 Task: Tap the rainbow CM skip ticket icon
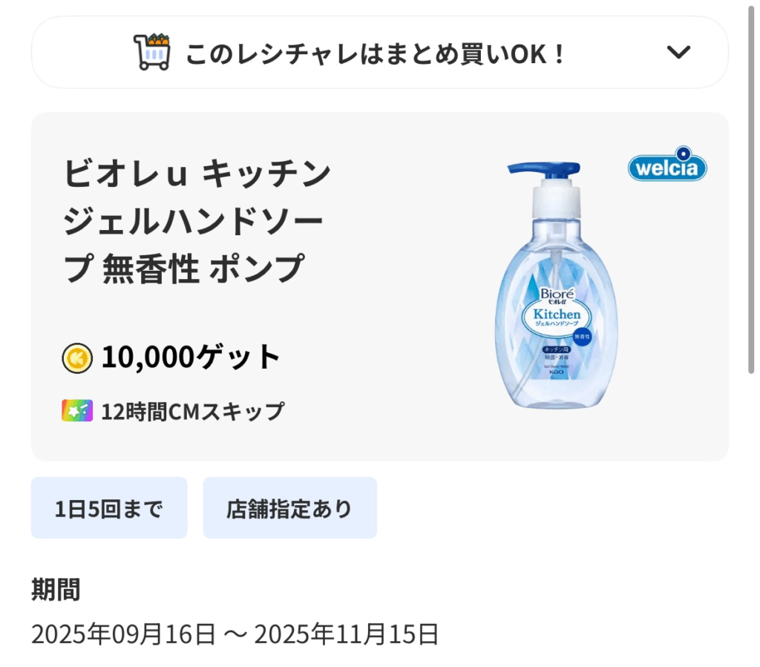pos(77,410)
